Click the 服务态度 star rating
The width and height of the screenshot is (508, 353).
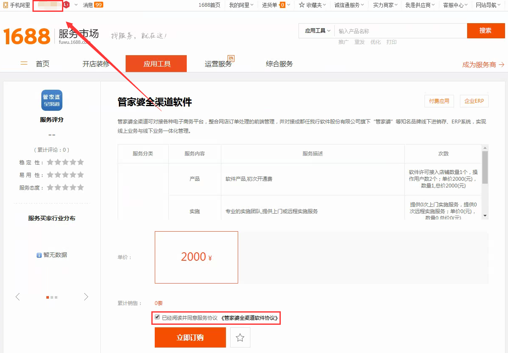(65, 187)
